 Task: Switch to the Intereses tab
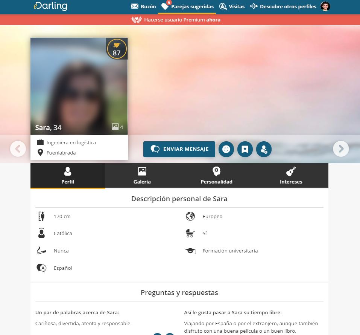pyautogui.click(x=291, y=176)
